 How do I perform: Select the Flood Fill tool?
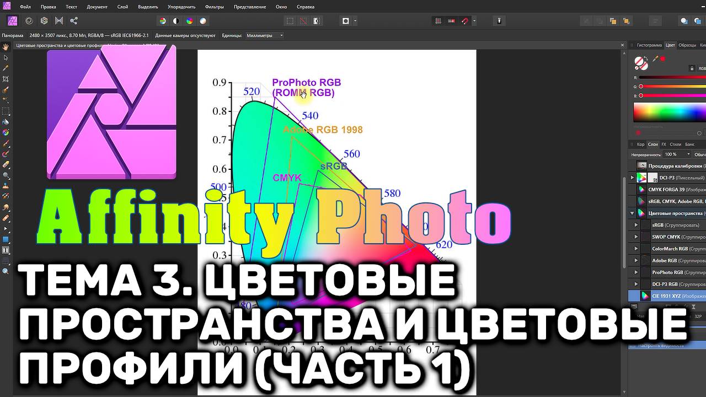coord(6,122)
